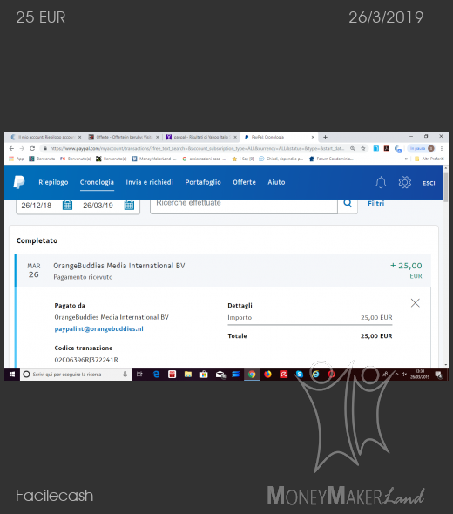Go back in the browser
The image size is (453, 514).
pos(11,148)
